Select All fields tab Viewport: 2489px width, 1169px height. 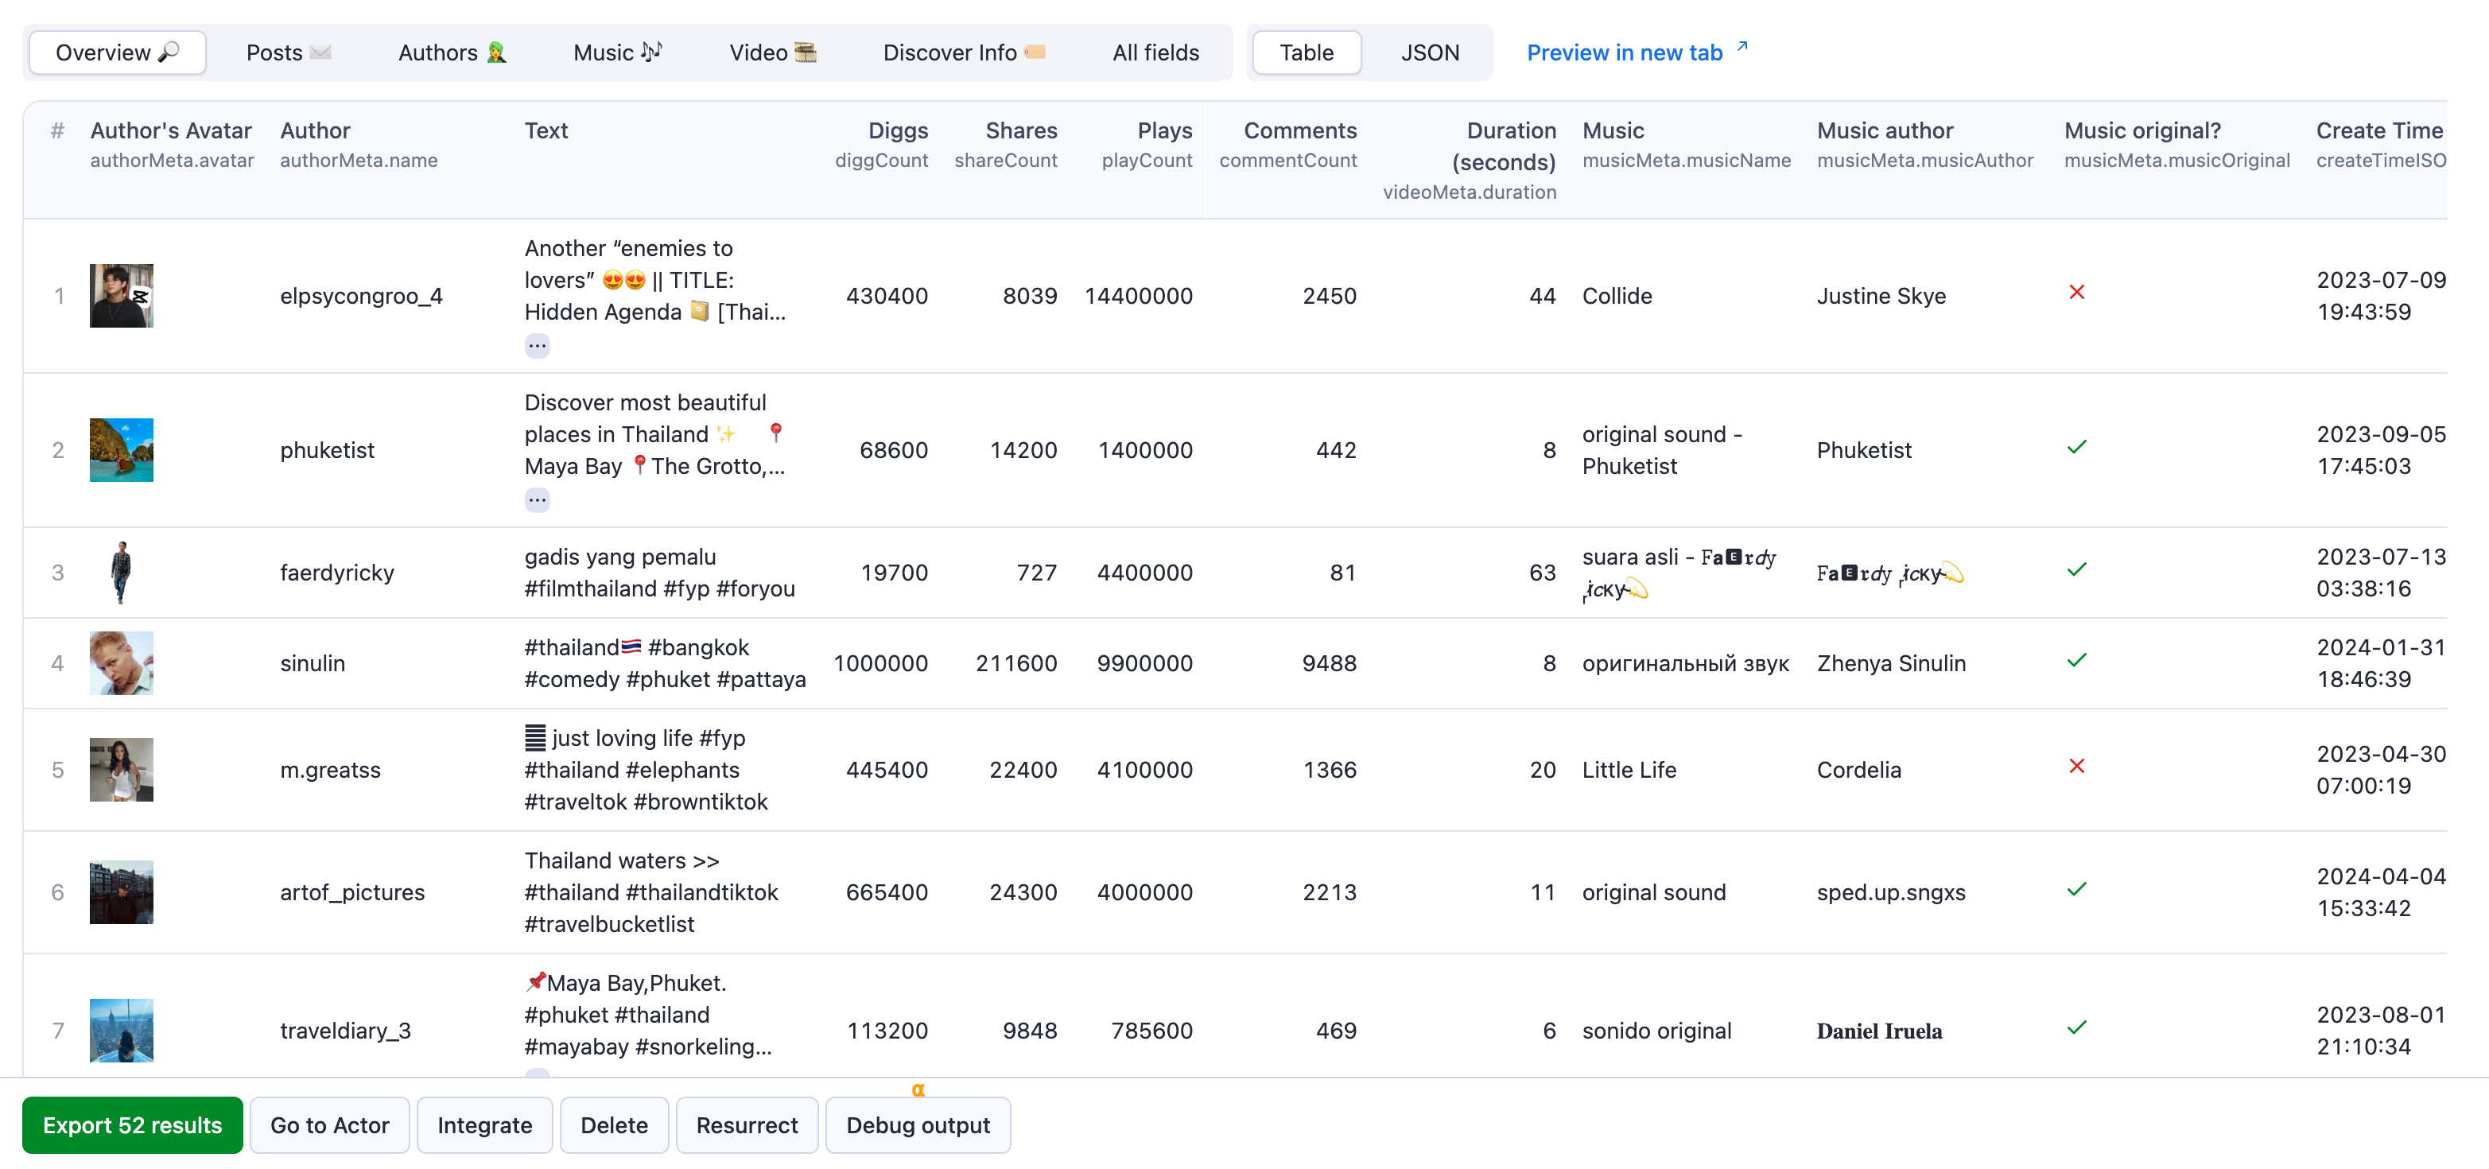pyautogui.click(x=1155, y=51)
